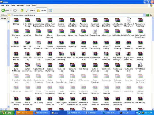Select Demon Sword.zip archive icon

(95, 99)
